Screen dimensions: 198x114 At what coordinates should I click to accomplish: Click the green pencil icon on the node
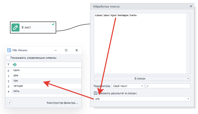pyautogui.click(x=15, y=27)
